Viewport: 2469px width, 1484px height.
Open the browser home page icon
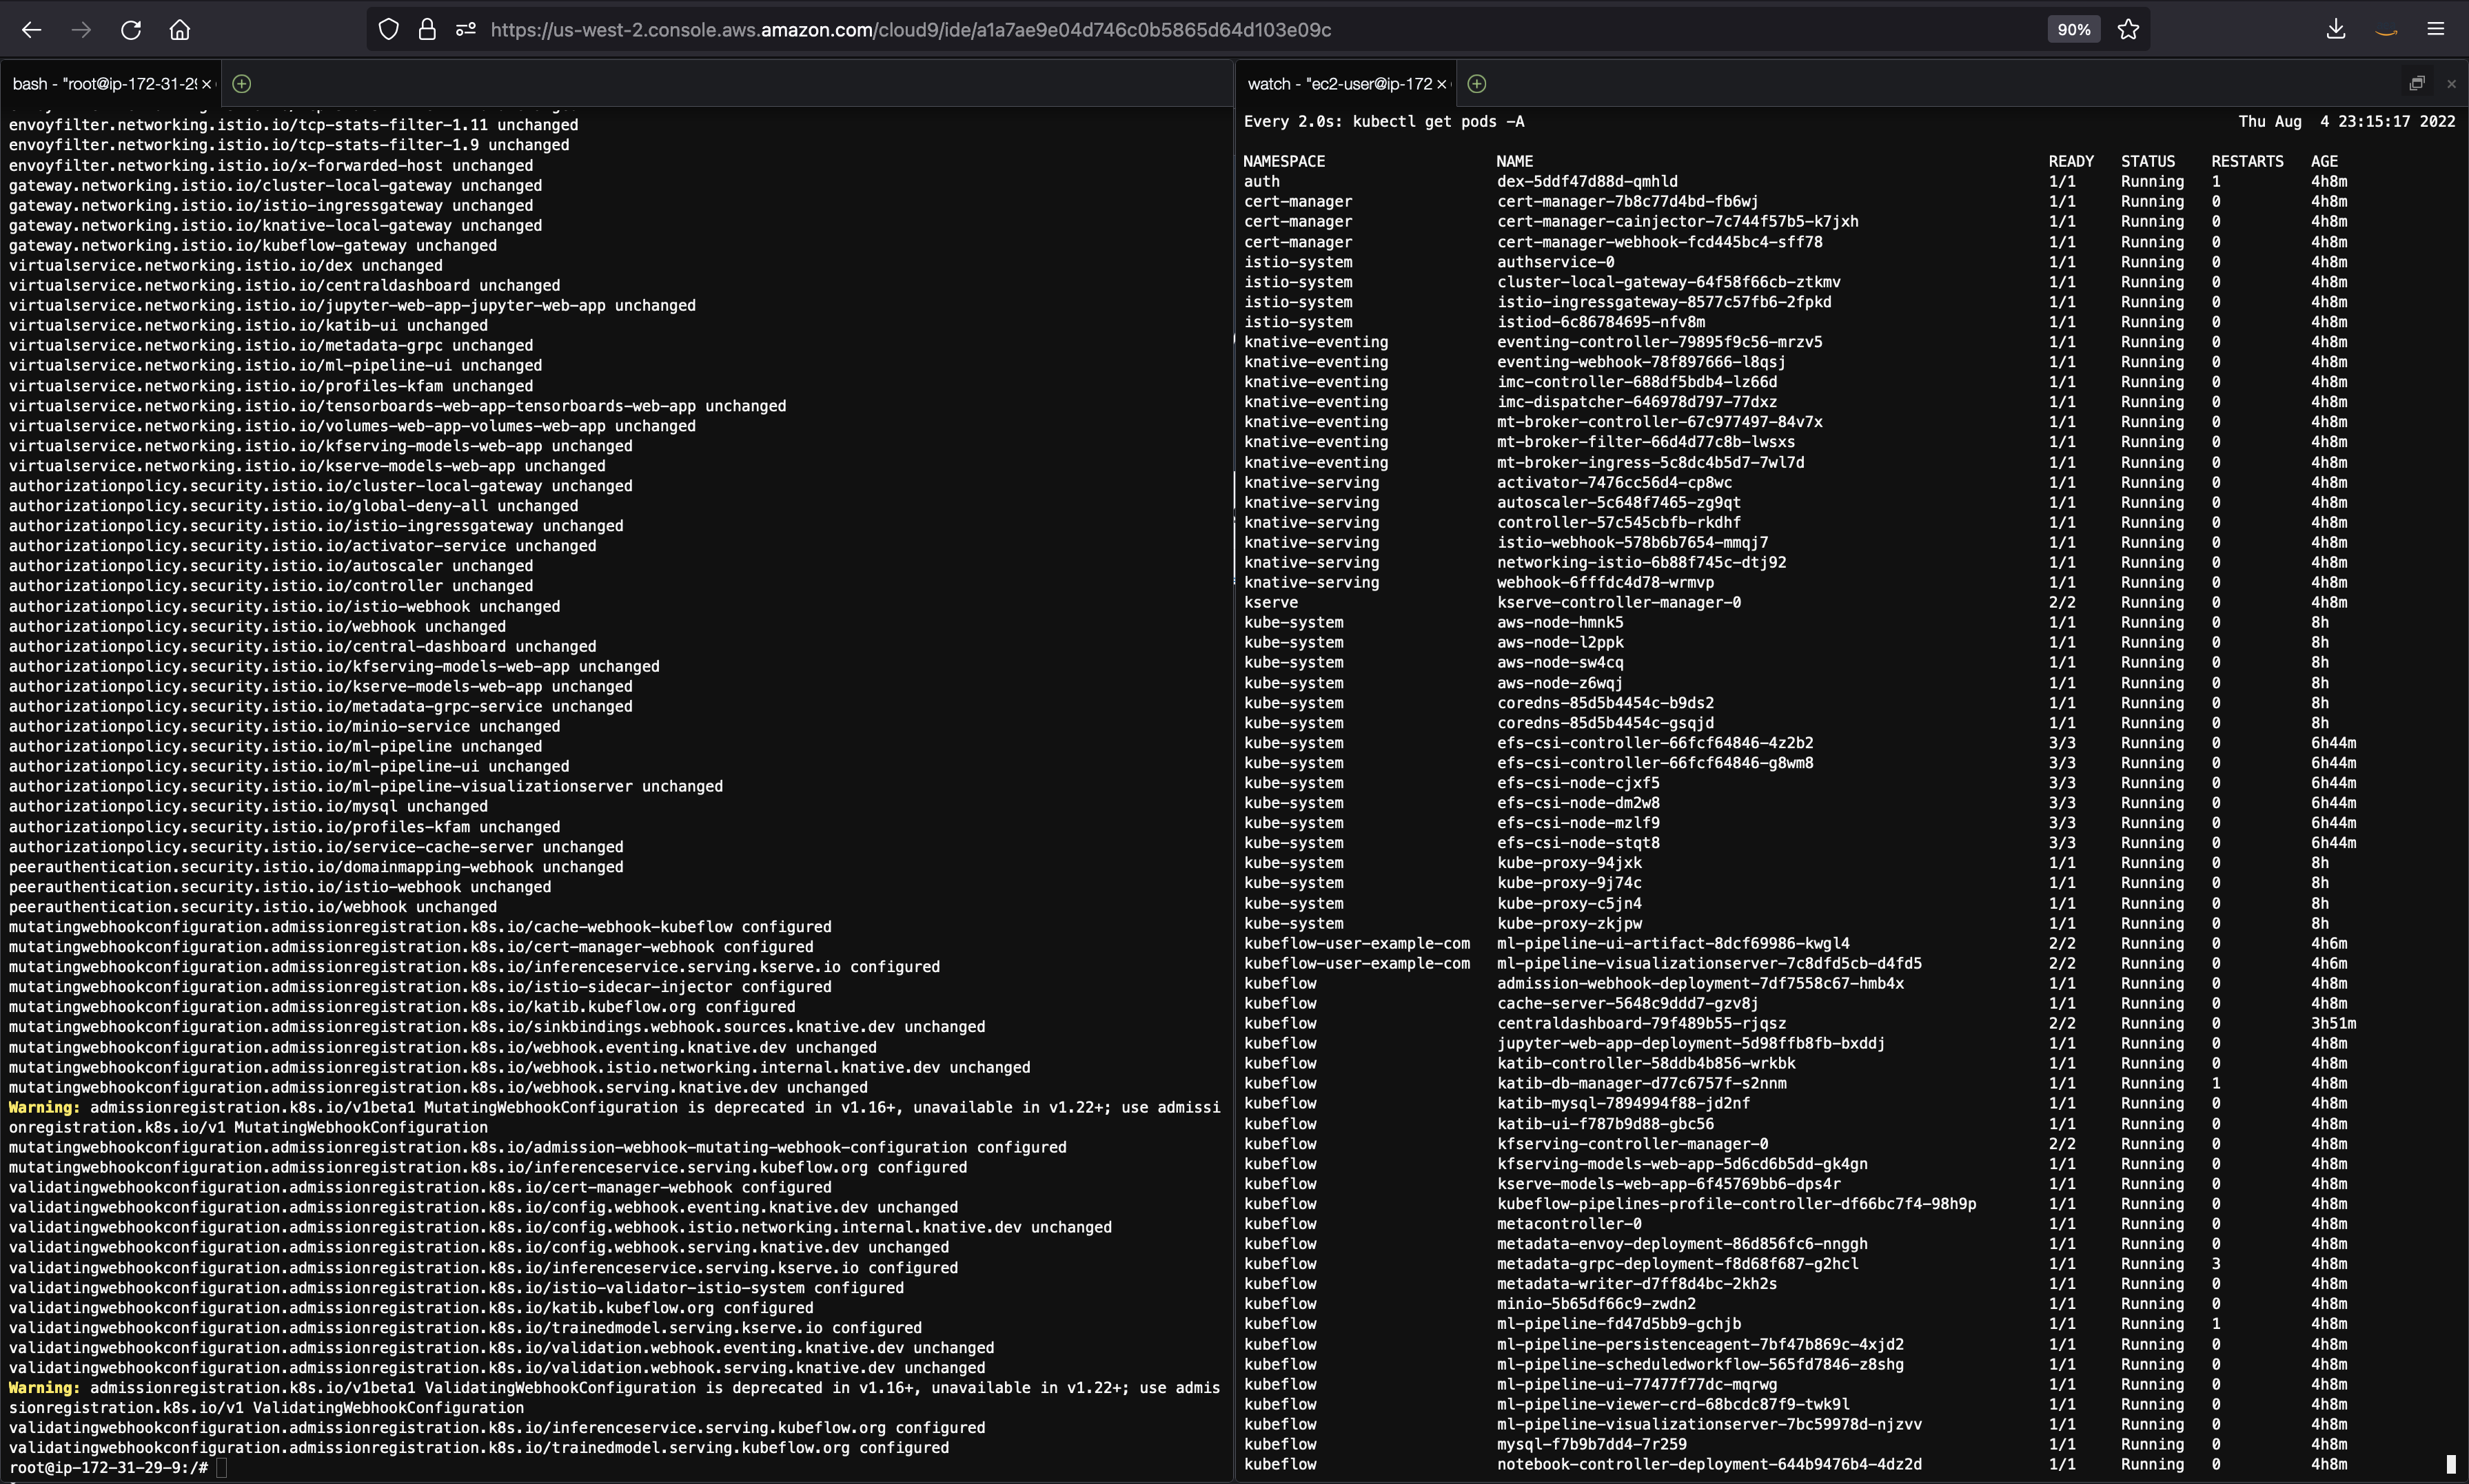tap(180, 30)
